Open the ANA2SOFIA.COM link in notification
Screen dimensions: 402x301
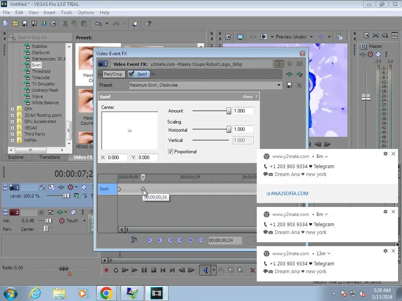click(287, 194)
